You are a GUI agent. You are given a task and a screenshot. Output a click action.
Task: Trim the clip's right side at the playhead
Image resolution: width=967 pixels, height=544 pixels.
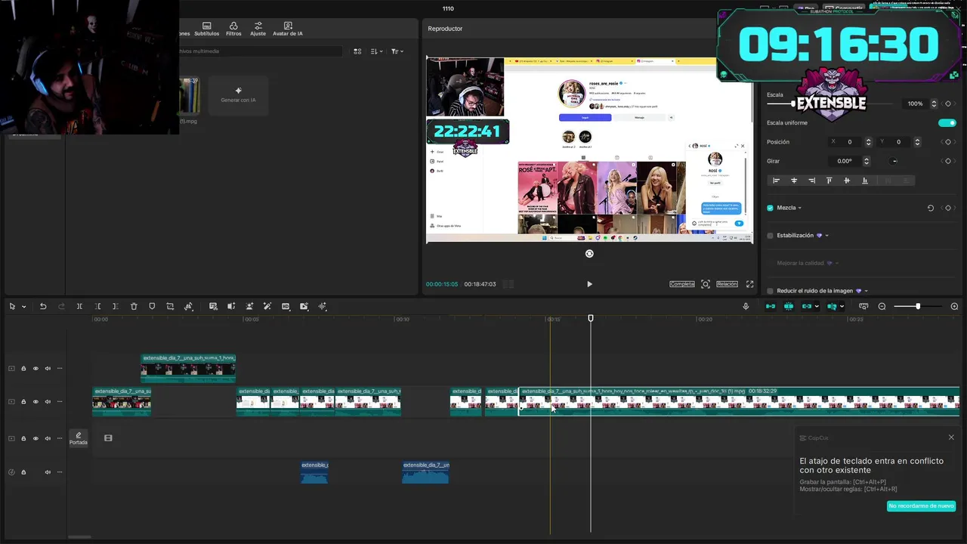pyautogui.click(x=115, y=306)
